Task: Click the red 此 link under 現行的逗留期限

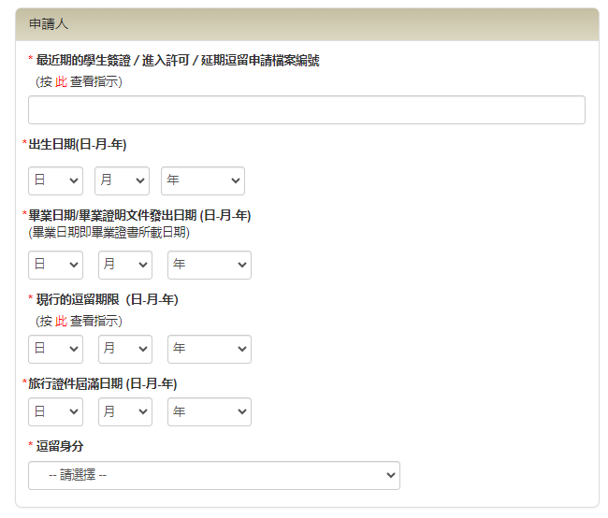Action: point(61,321)
